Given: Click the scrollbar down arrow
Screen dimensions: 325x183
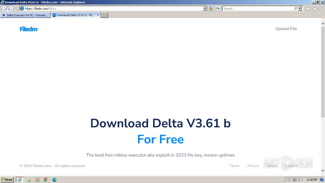Looking at the screenshot, I should tap(323, 171).
